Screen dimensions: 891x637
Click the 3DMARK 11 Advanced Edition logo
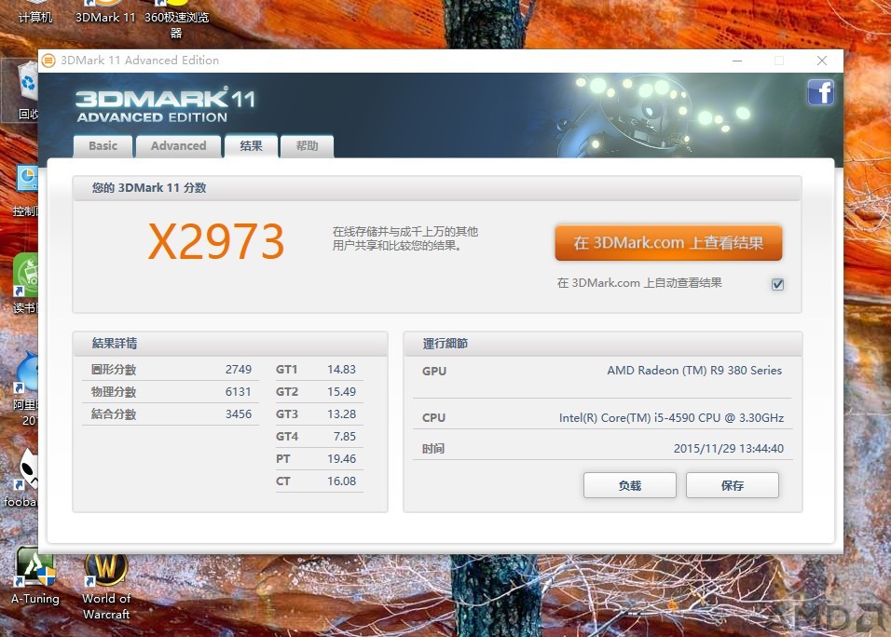[x=165, y=104]
